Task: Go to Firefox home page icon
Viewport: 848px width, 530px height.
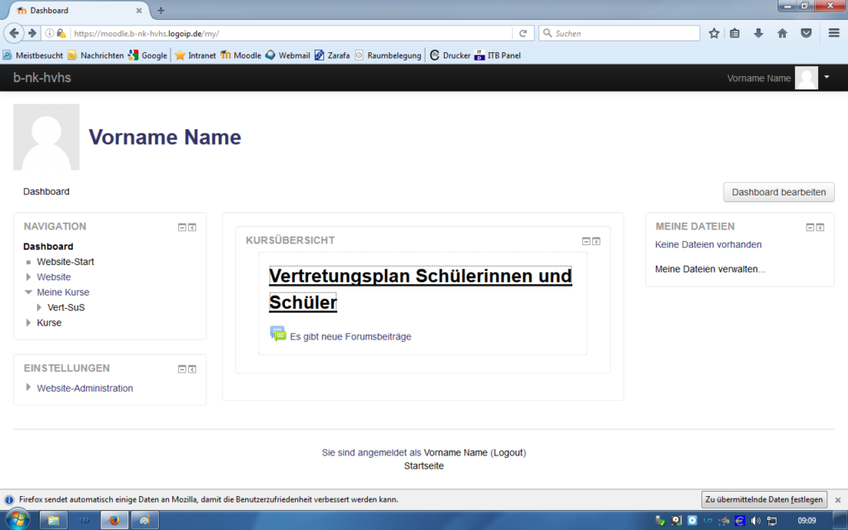Action: coord(782,33)
